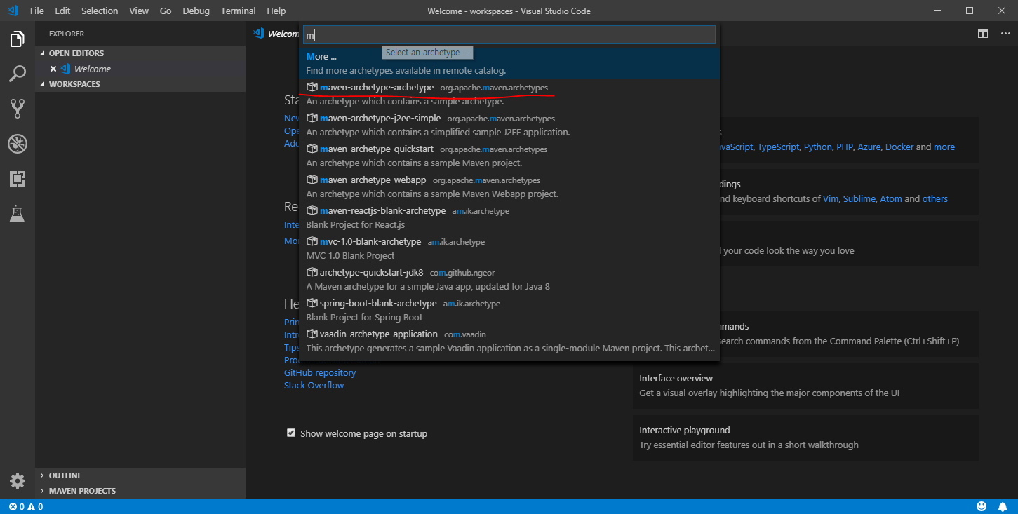Choose maven-archetype-quickstart archetype
Image resolution: width=1018 pixels, height=514 pixels.
pyautogui.click(x=509, y=156)
